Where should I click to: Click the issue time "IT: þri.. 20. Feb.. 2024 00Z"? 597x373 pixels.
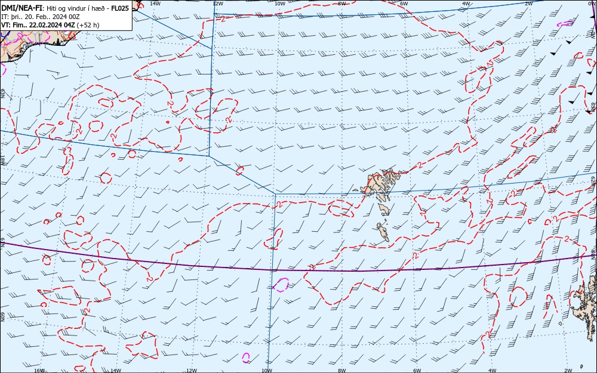point(41,17)
